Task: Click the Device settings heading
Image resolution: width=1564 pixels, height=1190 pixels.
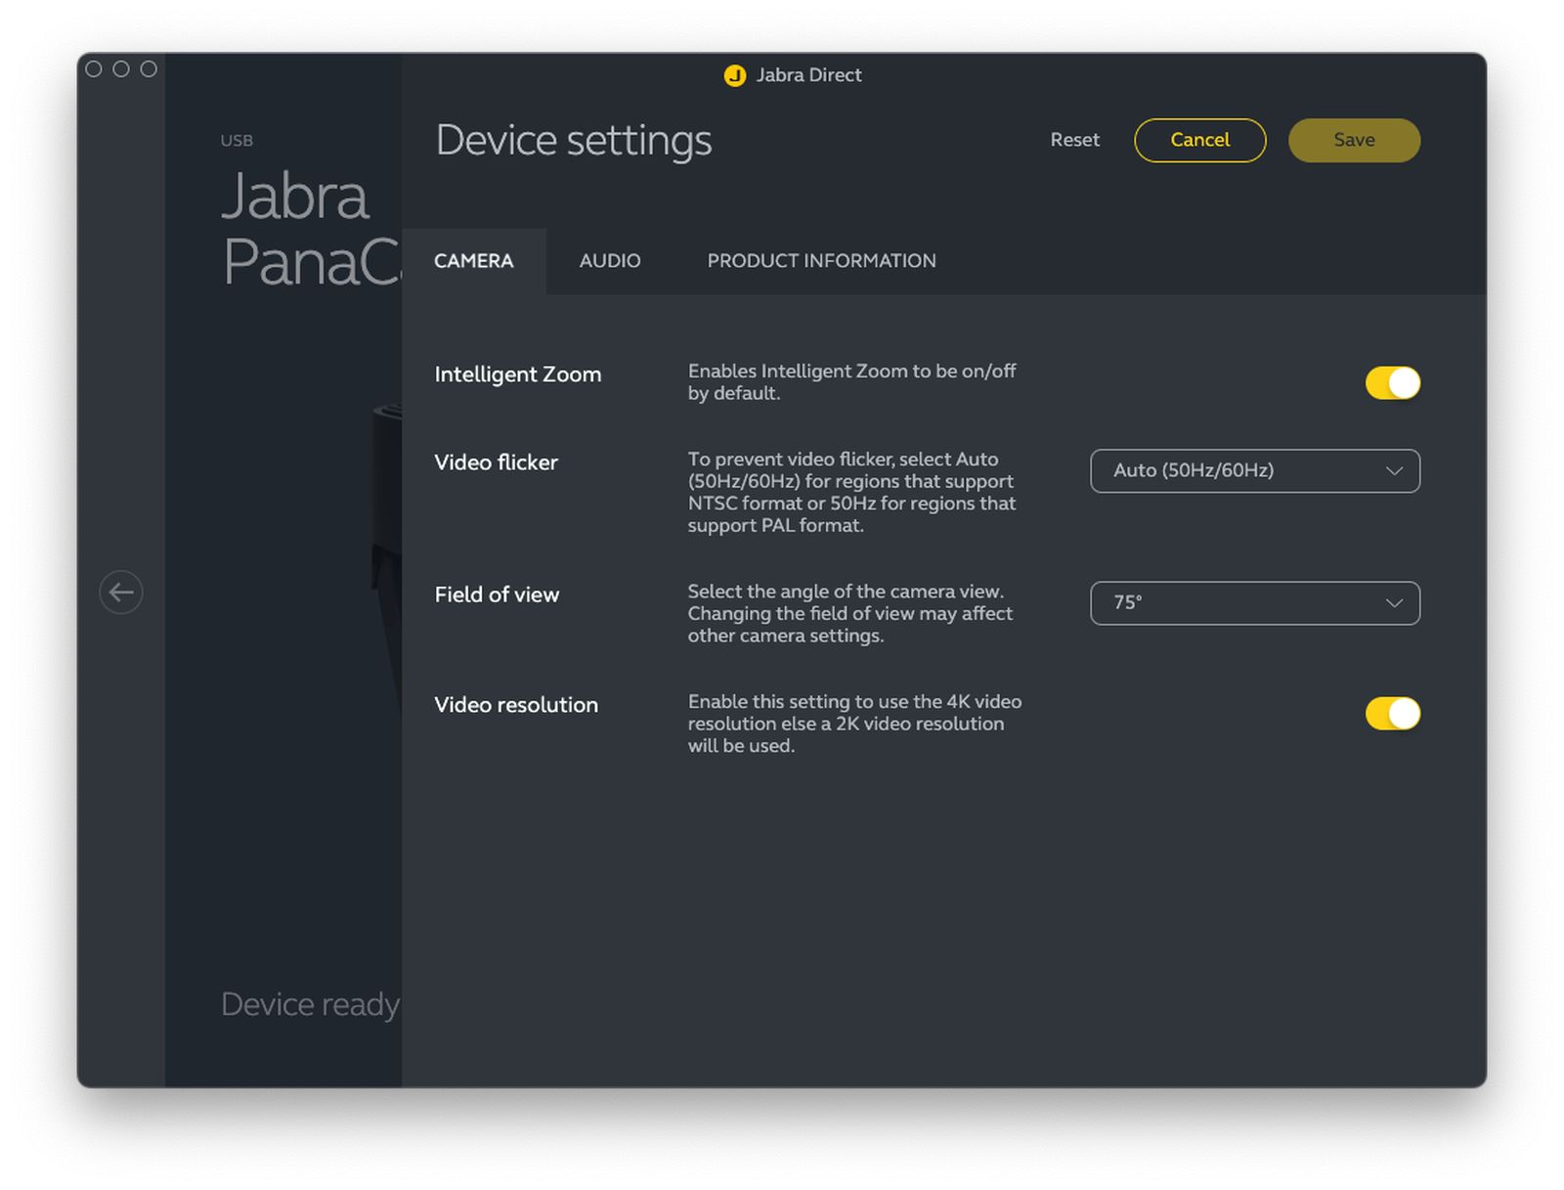Action: [x=574, y=141]
